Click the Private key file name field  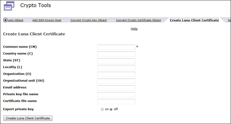[116, 95]
